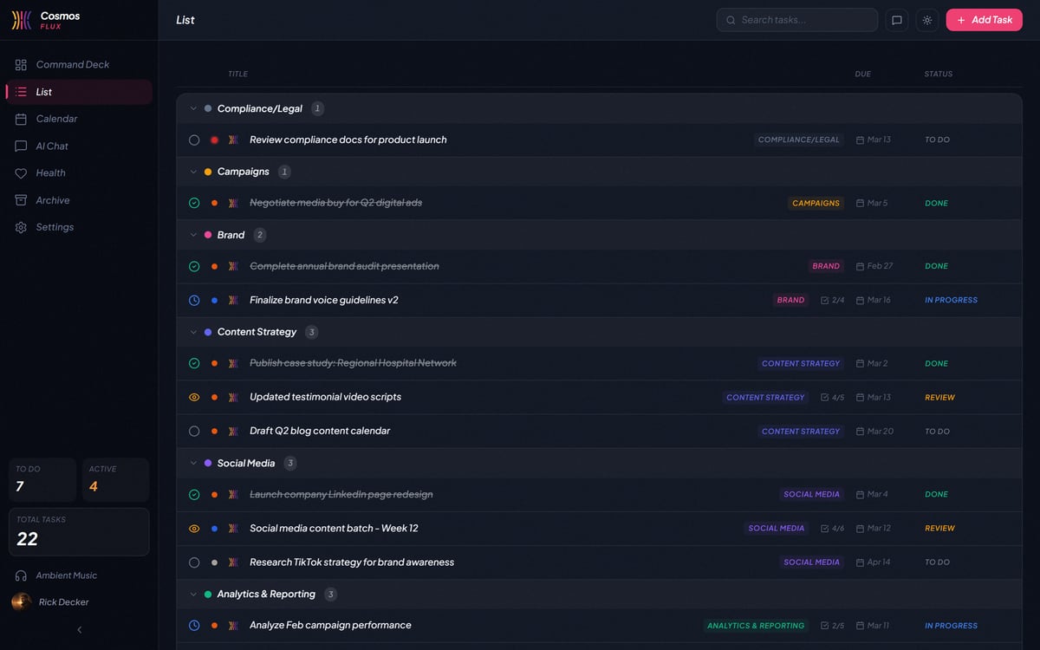Click the Ambient Music headphones icon
Viewport: 1040px width, 650px height.
pos(21,575)
